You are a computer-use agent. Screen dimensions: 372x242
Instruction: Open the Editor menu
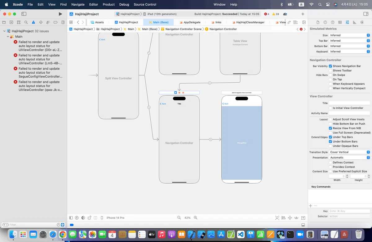point(94,4)
